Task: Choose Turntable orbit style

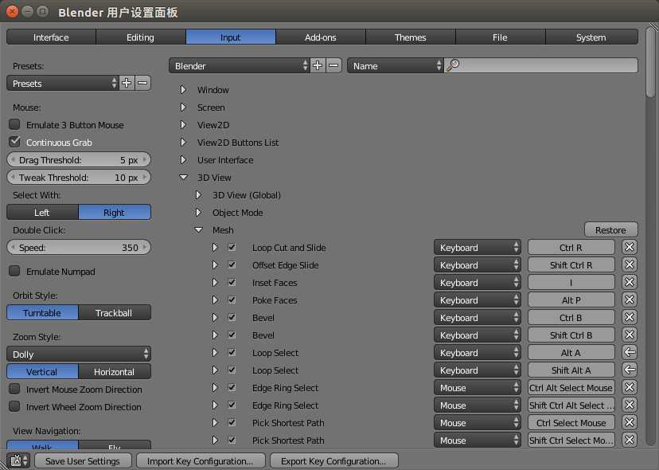Action: coord(42,312)
